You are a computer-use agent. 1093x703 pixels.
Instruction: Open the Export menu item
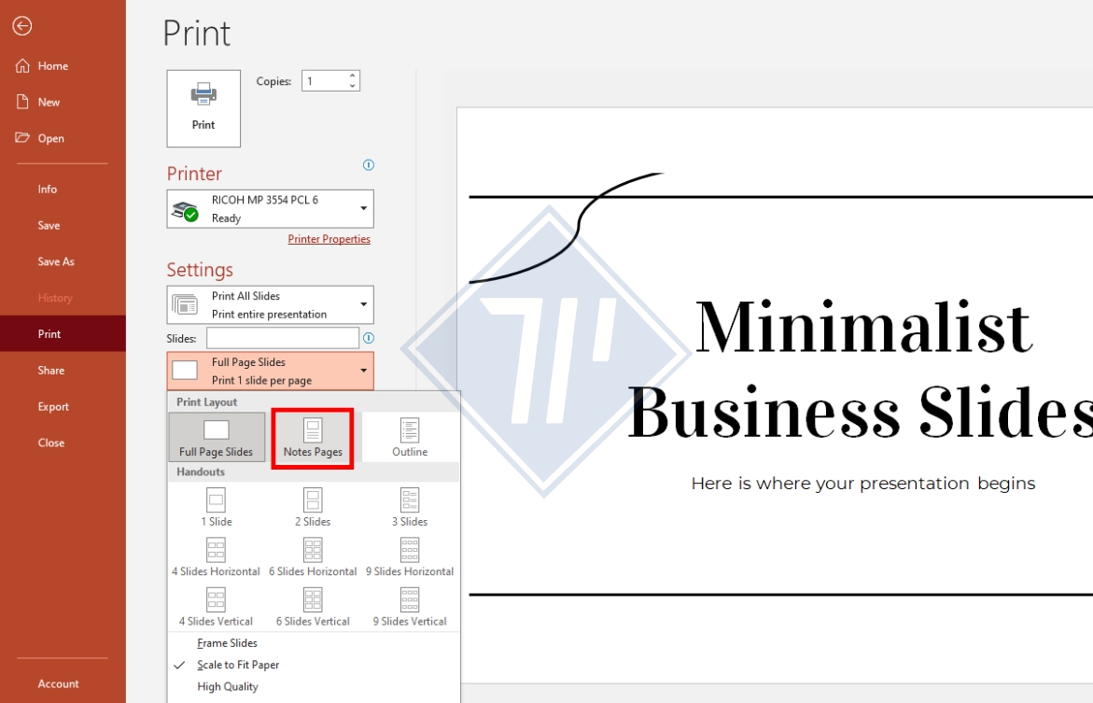tap(53, 407)
